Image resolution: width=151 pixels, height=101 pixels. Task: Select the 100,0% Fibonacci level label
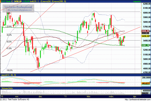[10, 70]
